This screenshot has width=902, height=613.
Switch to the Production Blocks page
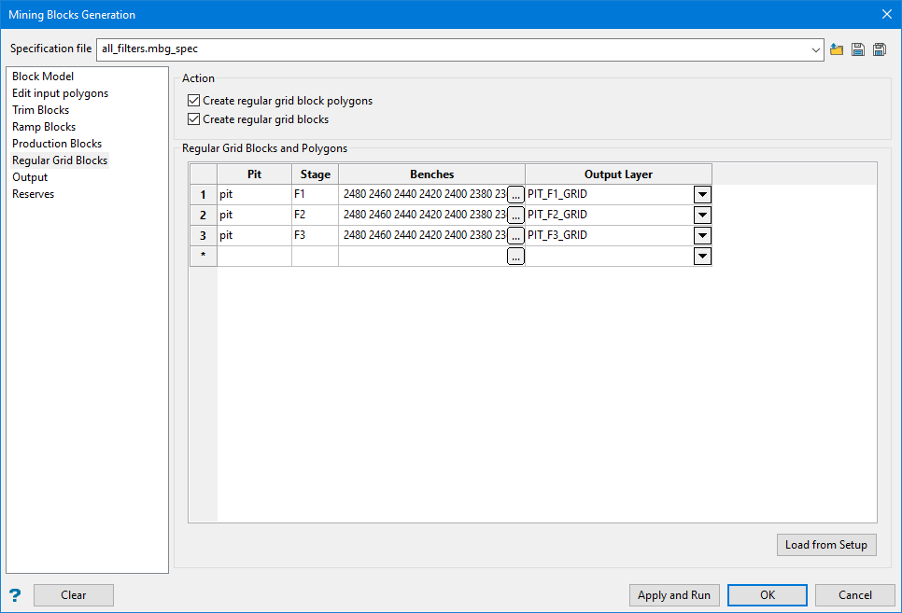[x=57, y=144]
